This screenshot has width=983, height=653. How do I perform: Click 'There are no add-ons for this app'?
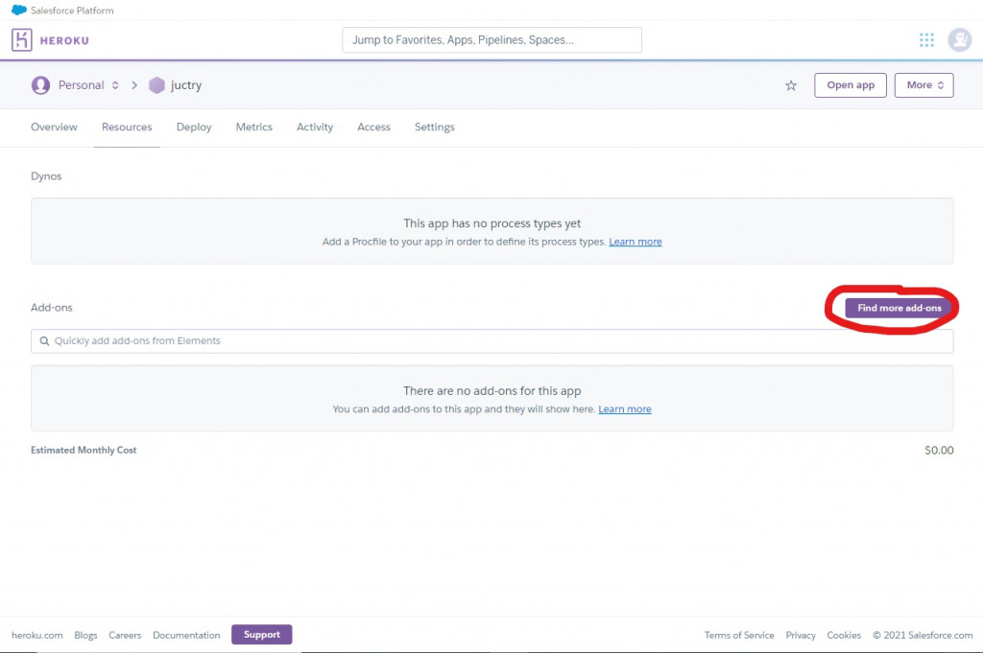492,390
